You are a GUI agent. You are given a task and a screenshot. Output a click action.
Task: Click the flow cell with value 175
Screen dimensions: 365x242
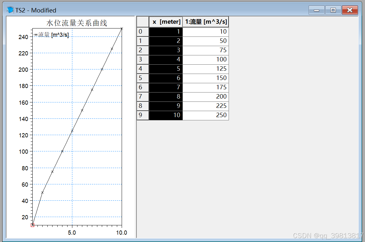click(x=206, y=87)
